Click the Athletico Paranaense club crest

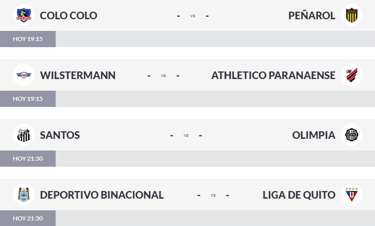coord(351,75)
